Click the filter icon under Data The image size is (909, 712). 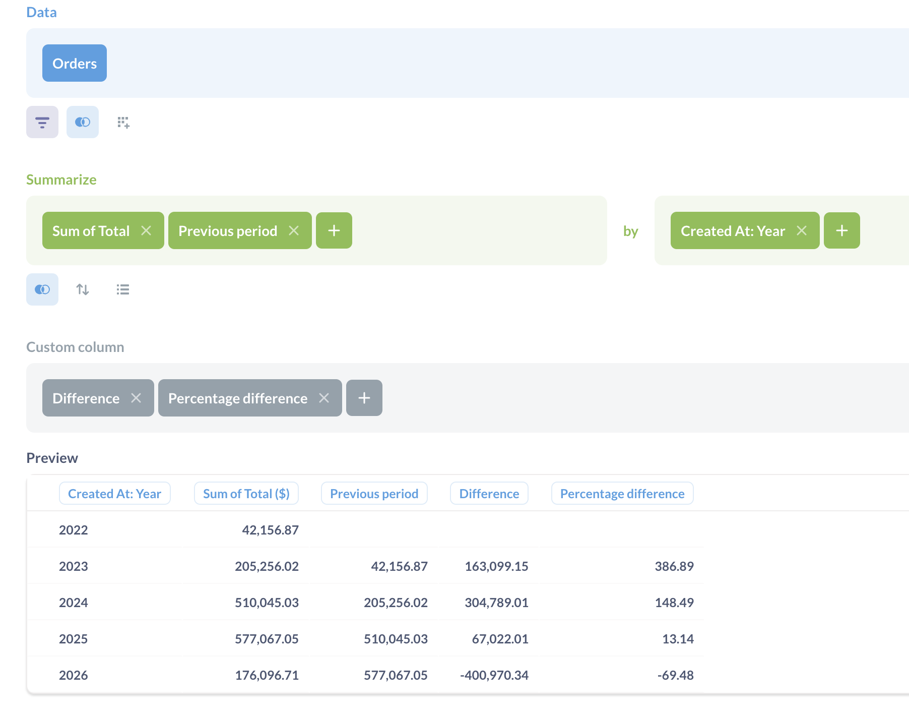click(42, 122)
